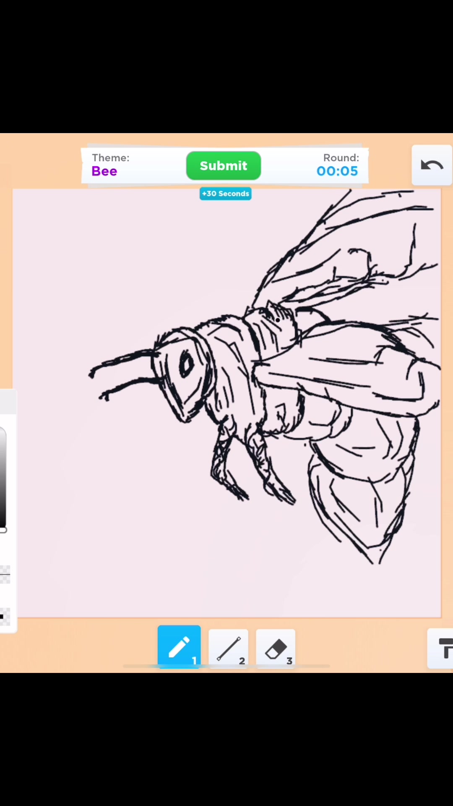
Task: Undo the last stroke with the arrow
Action: (x=432, y=165)
